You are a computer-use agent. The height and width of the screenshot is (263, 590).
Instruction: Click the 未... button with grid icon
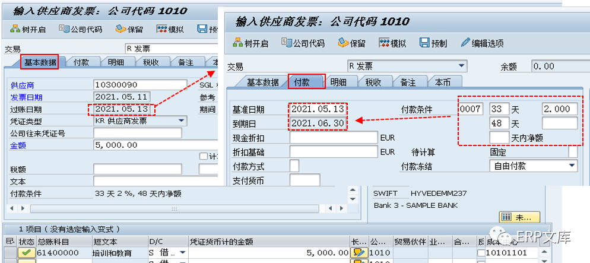click(519, 217)
